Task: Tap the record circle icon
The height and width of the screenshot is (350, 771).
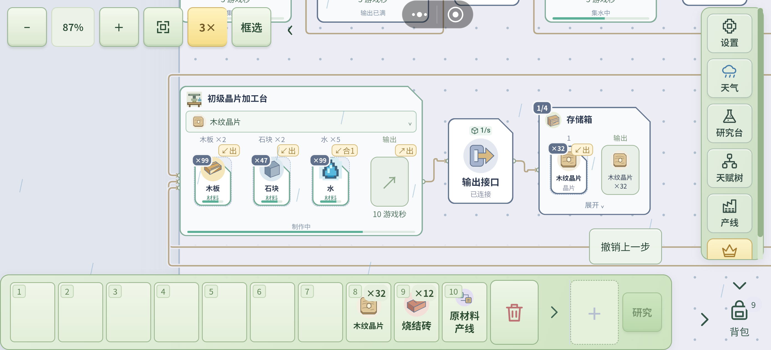Action: [x=455, y=14]
